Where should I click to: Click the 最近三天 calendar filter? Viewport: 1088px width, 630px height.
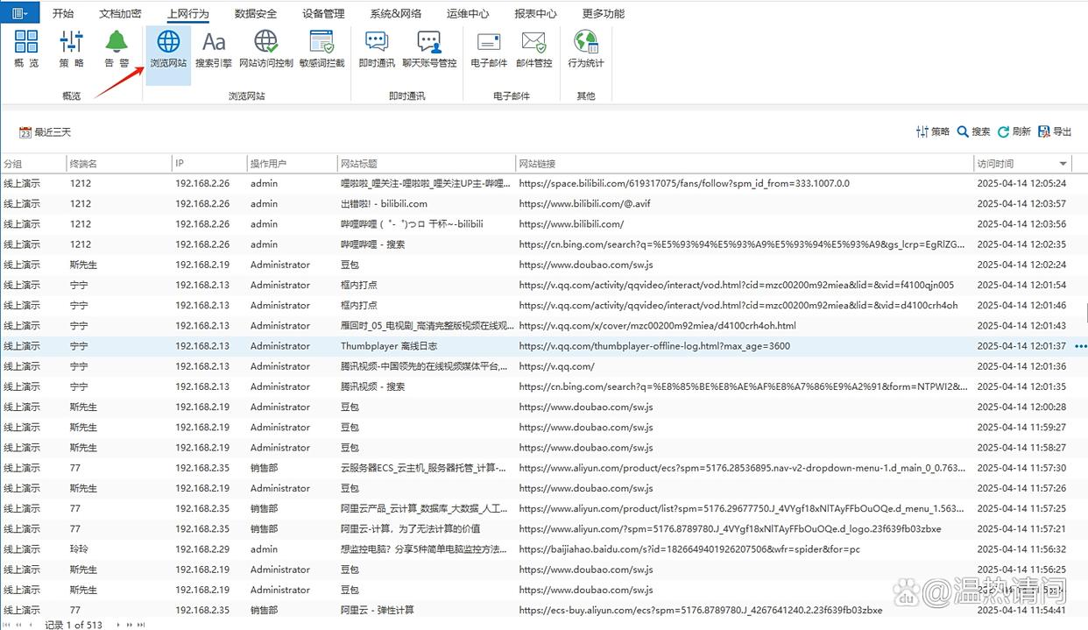tap(46, 132)
